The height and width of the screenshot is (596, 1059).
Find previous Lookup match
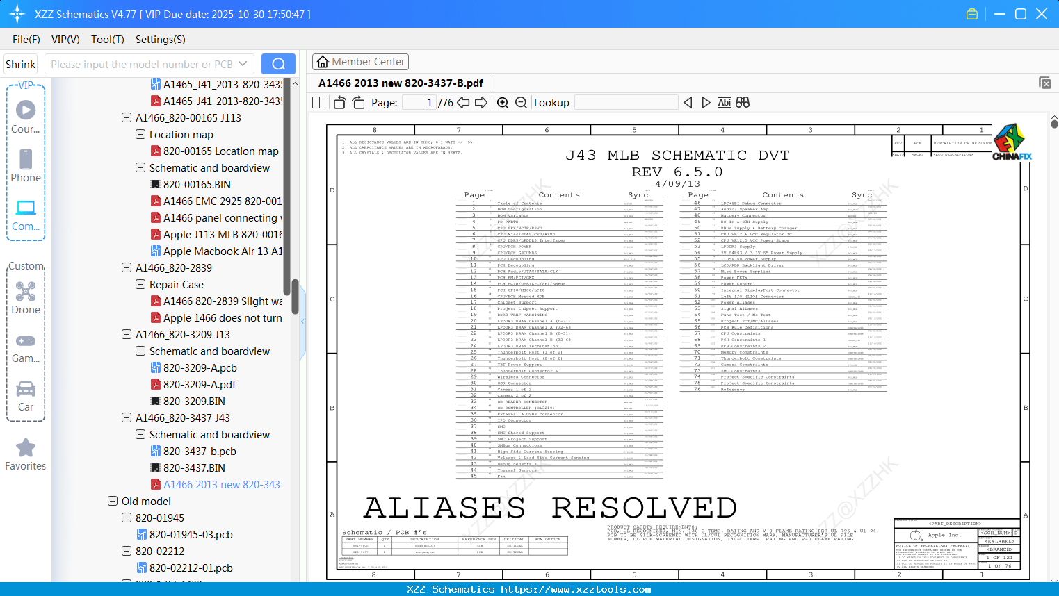pyautogui.click(x=688, y=103)
